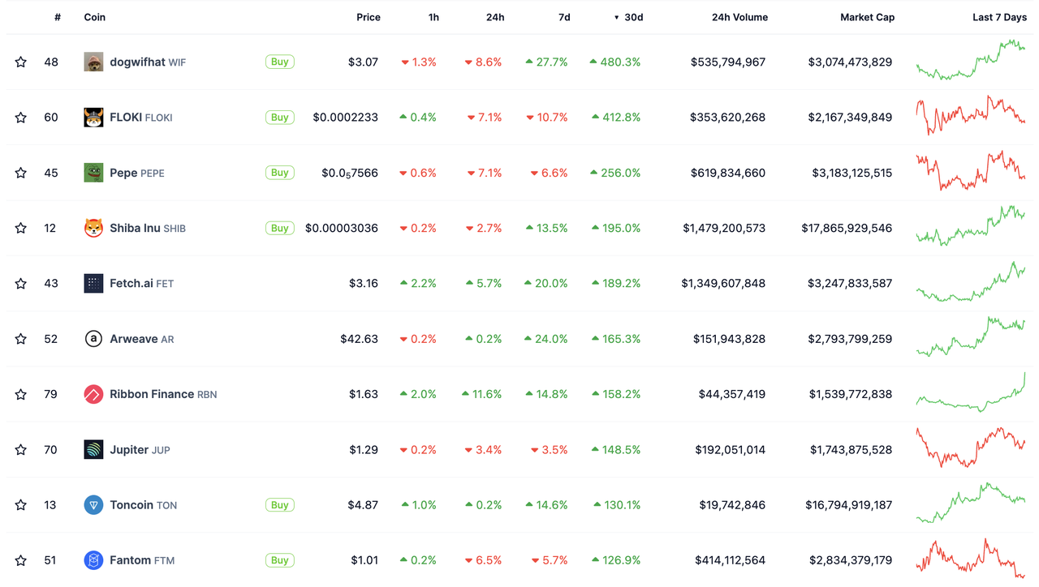
Task: Click the dogwifhat coin logo
Action: 93,61
